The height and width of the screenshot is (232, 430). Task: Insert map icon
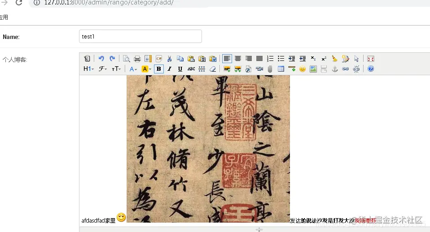[313, 69]
